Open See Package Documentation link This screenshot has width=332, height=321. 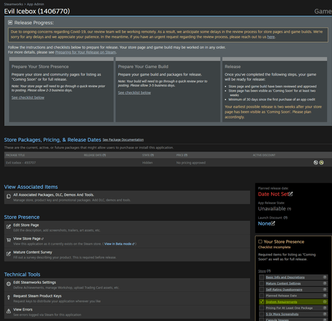(123, 140)
